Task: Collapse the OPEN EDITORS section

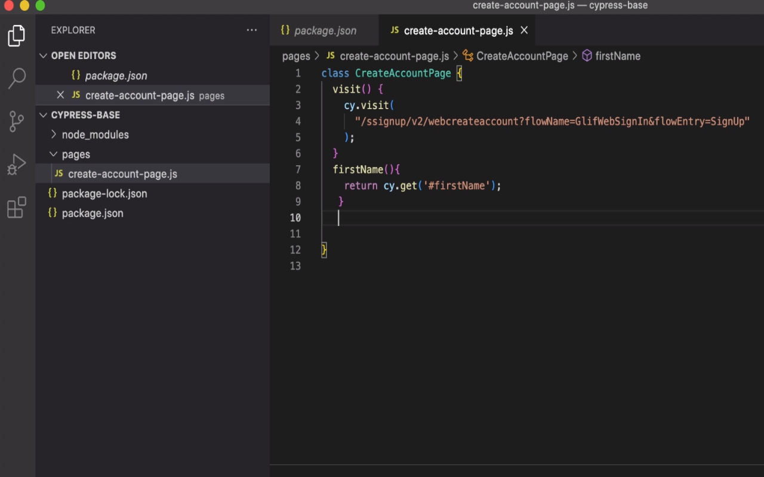Action: point(43,55)
